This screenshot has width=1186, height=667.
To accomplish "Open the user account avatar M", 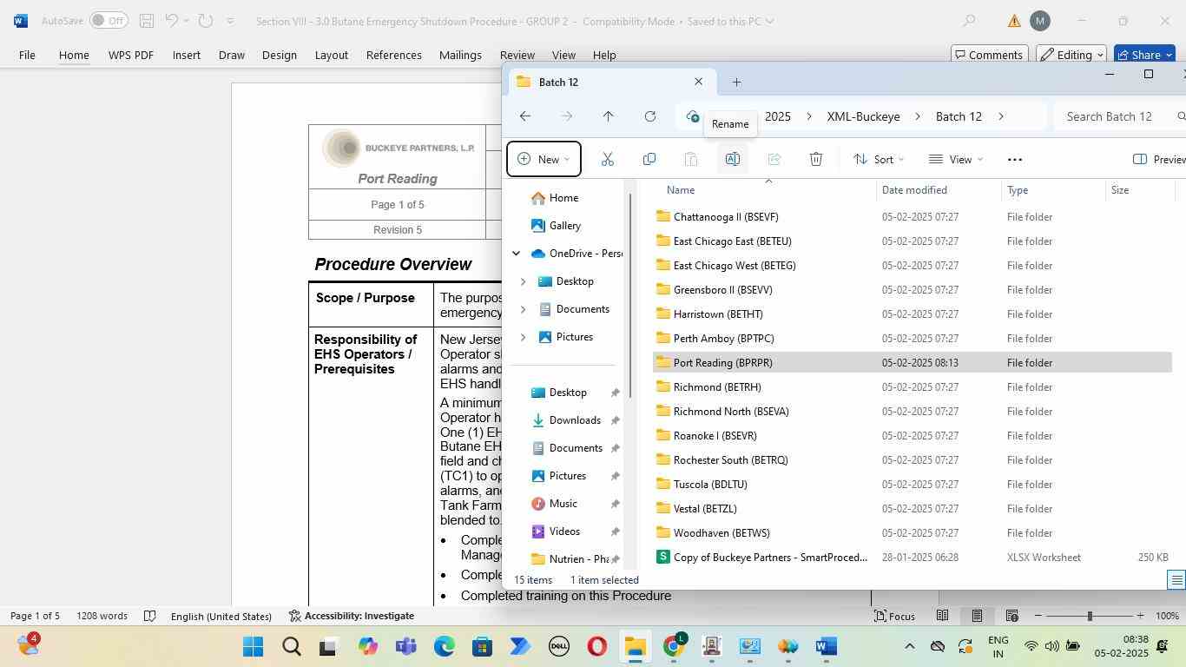I will (x=1039, y=21).
